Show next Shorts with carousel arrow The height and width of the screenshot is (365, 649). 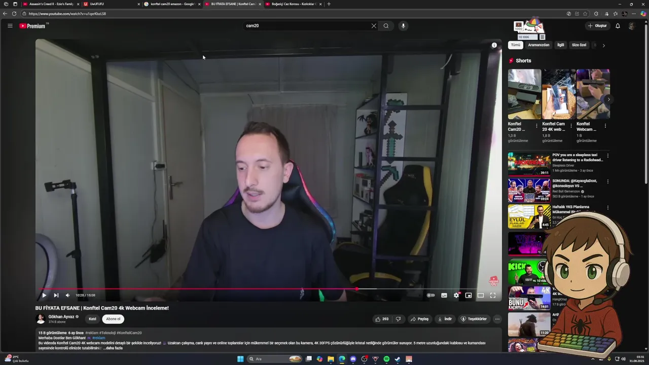click(x=608, y=99)
